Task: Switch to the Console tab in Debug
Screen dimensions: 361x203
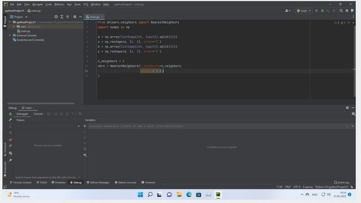Action: tap(38, 114)
